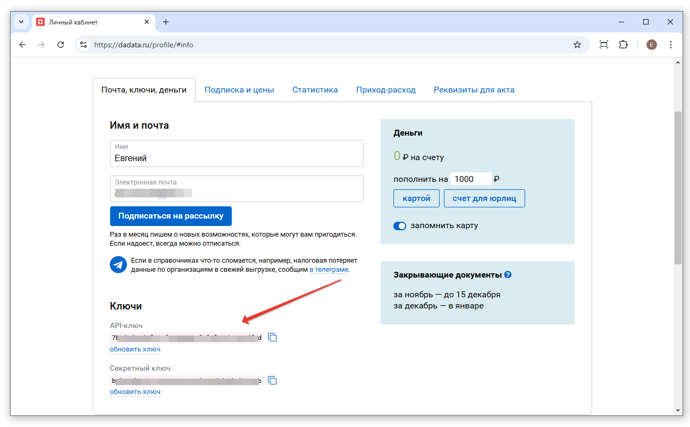This screenshot has width=690, height=427.
Task: Copy the API key with copy icon
Action: (272, 338)
